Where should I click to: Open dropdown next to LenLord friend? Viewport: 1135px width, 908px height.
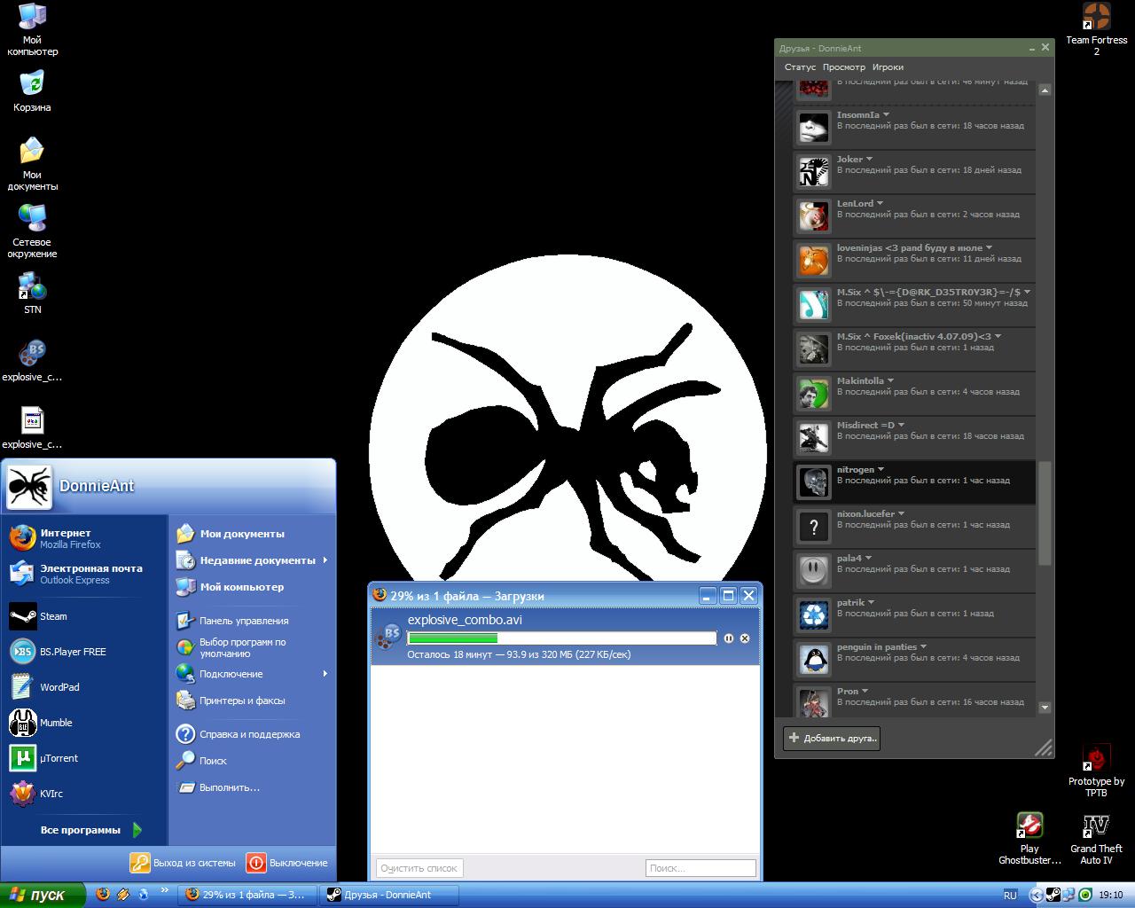point(880,204)
